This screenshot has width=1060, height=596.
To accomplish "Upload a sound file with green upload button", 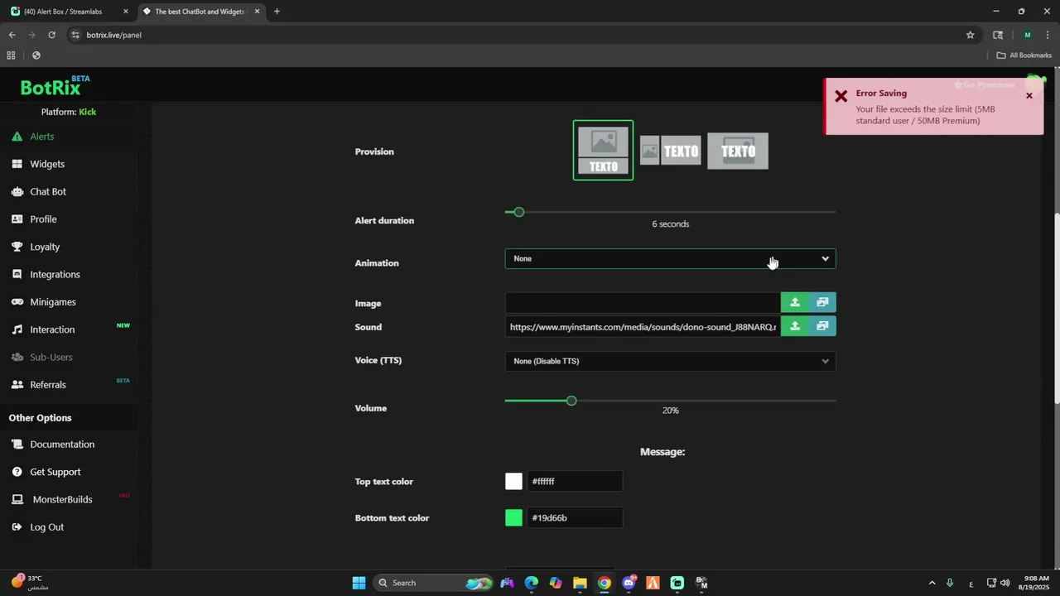I will tap(795, 326).
